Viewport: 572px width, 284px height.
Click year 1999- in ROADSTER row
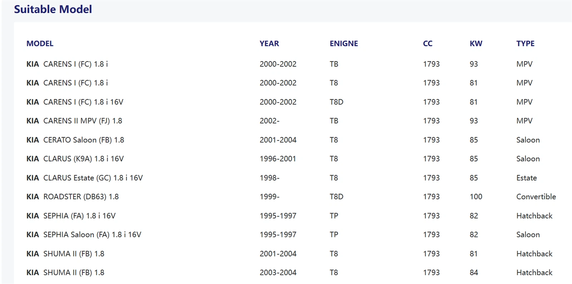click(x=270, y=197)
